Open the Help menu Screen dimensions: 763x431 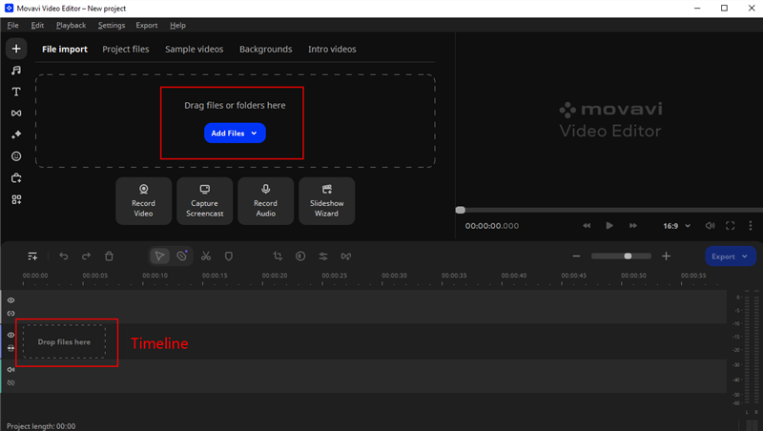(177, 26)
